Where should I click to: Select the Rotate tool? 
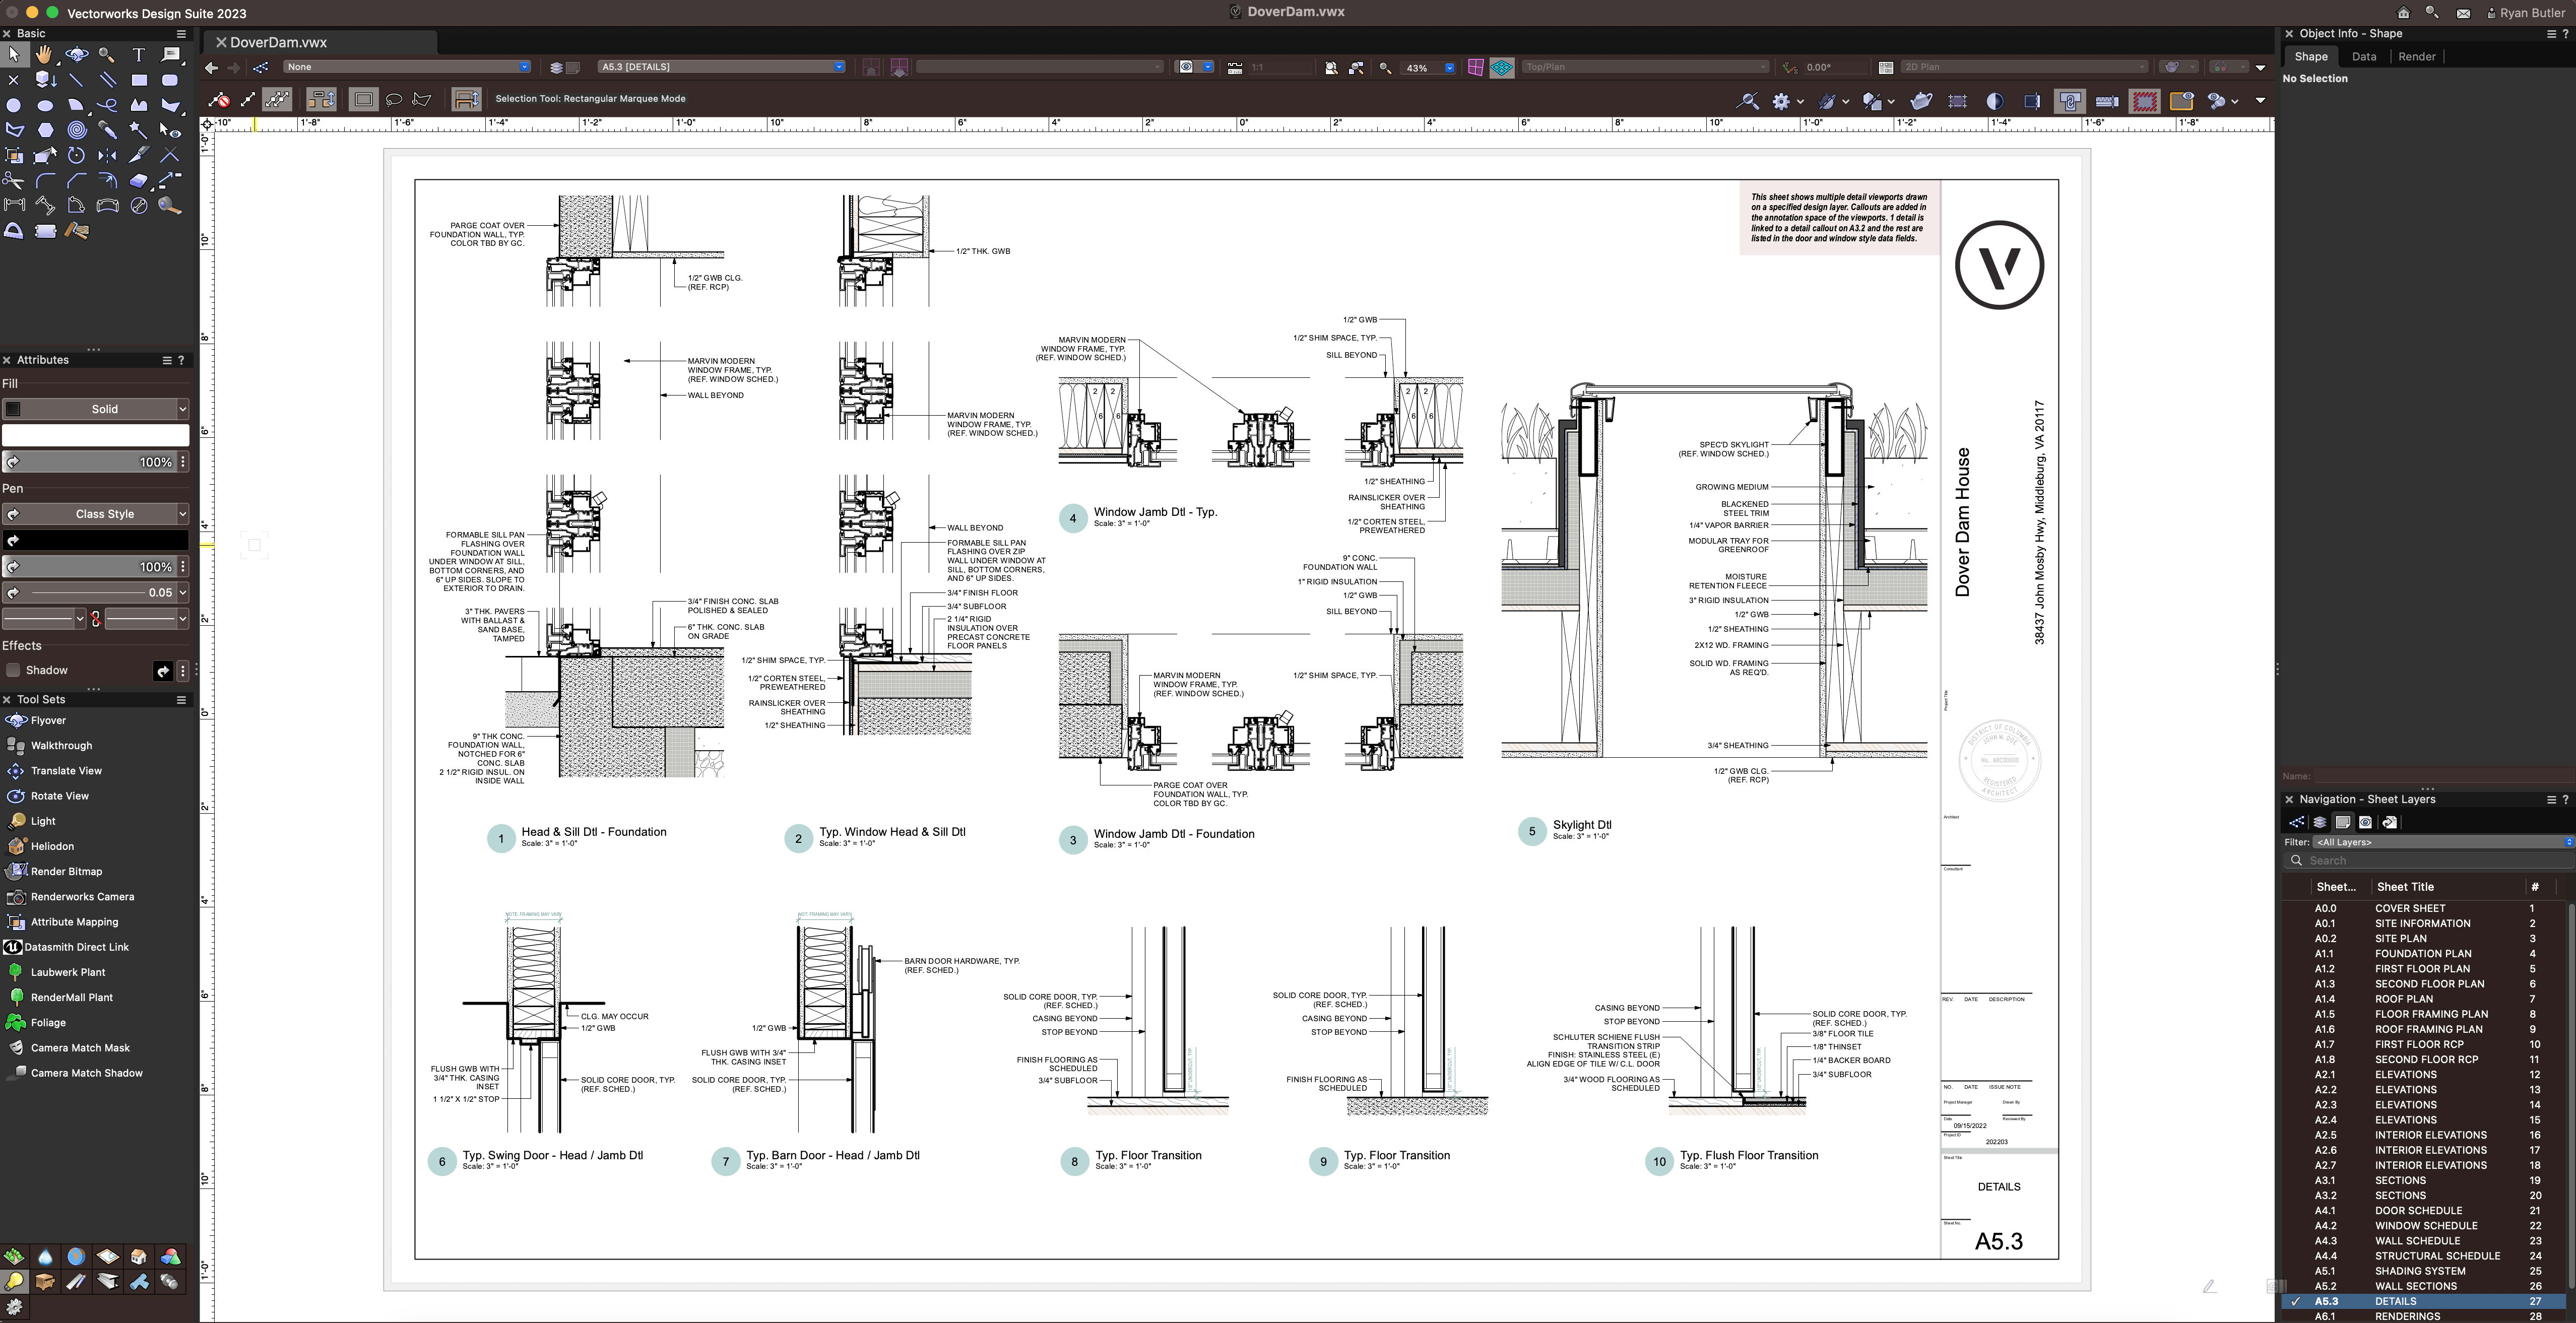coord(76,155)
